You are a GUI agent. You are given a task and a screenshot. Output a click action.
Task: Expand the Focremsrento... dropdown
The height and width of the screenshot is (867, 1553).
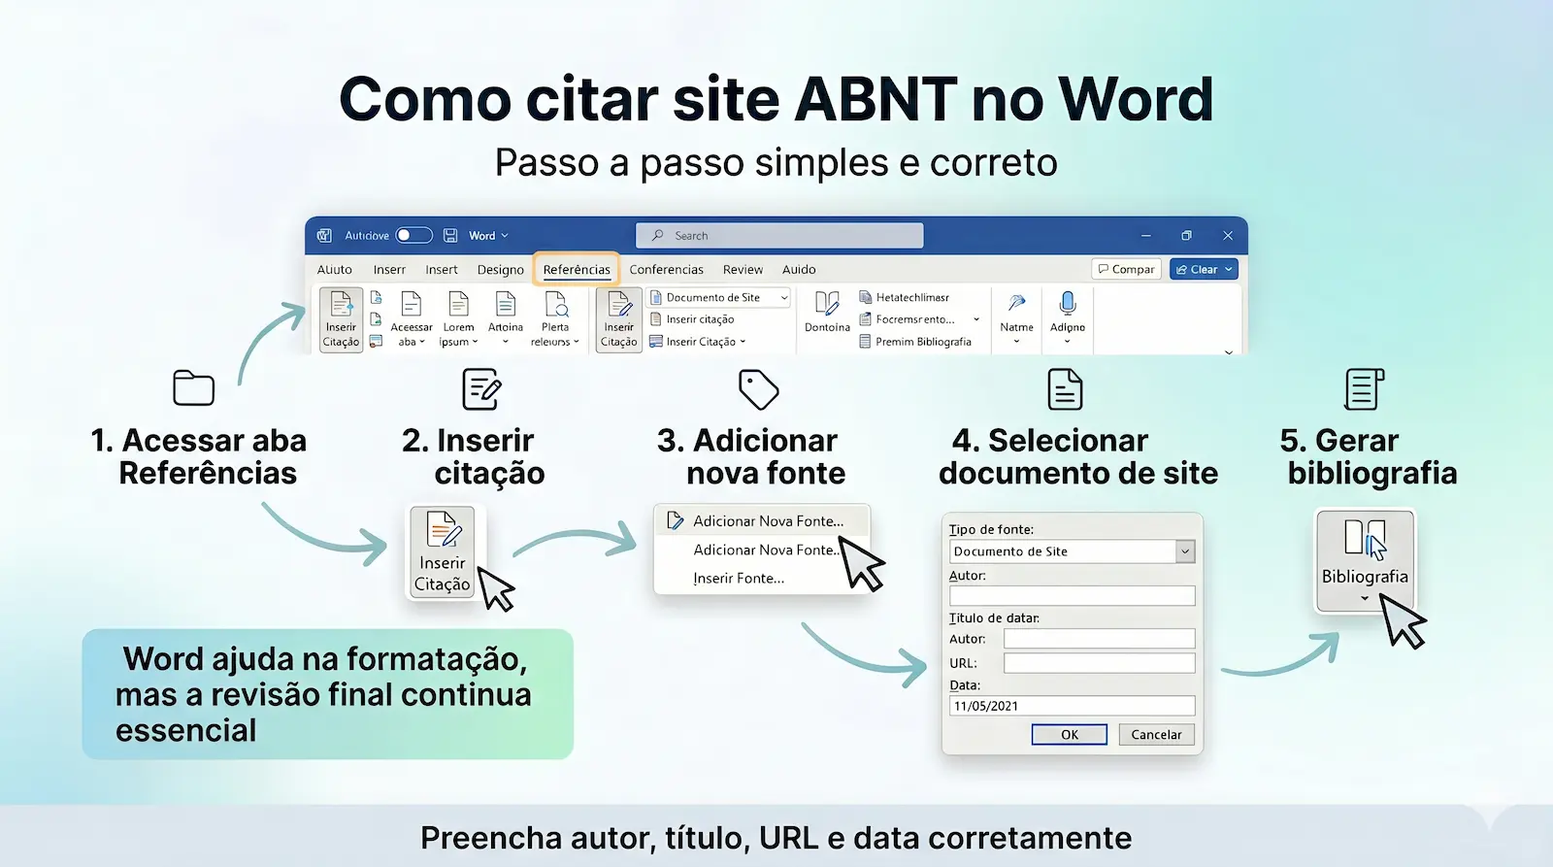976,319
